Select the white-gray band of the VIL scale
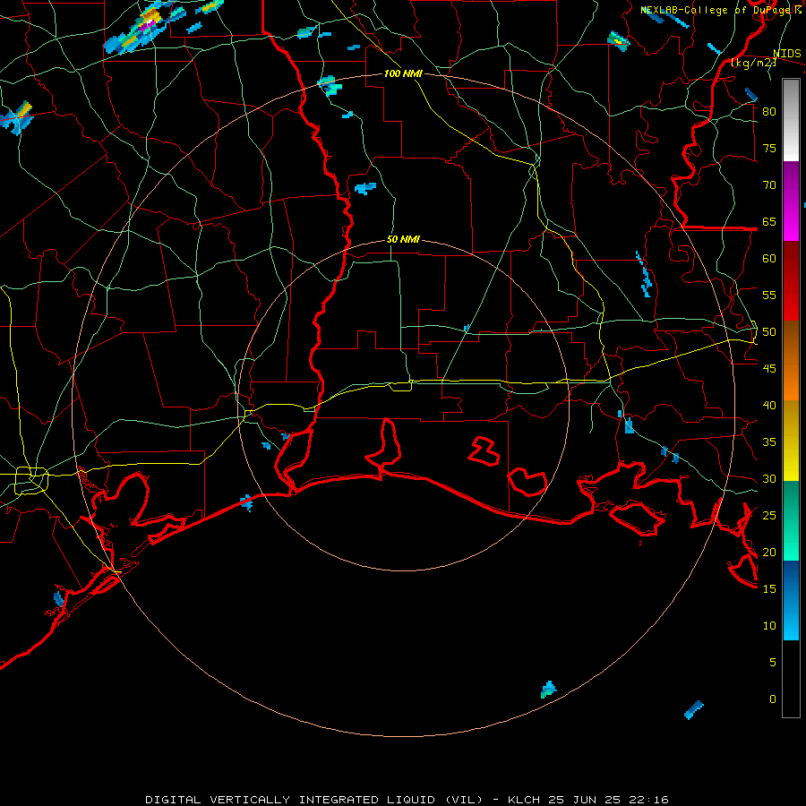 coord(791,120)
